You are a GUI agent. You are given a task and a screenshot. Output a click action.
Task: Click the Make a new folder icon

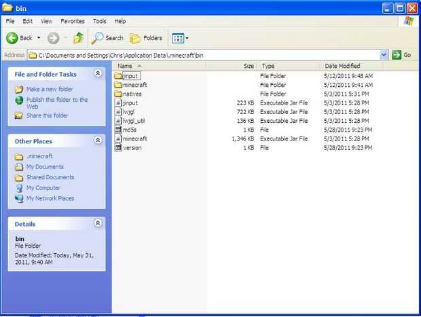click(x=19, y=90)
